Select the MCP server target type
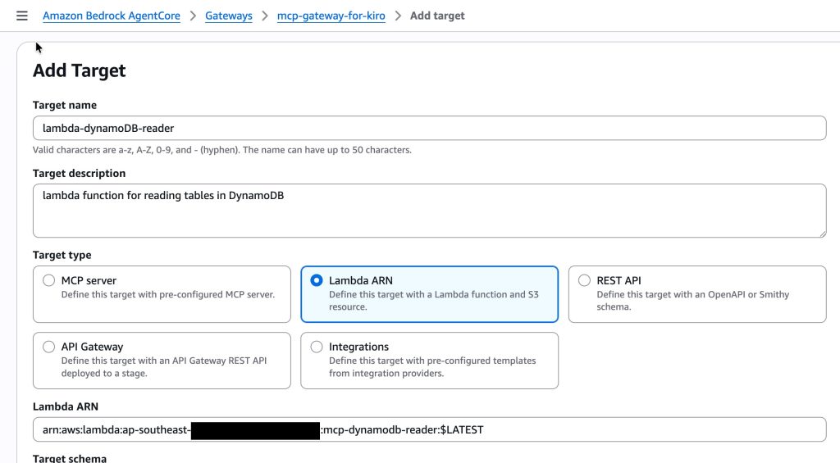Viewport: 840px width, 463px height. pos(49,280)
